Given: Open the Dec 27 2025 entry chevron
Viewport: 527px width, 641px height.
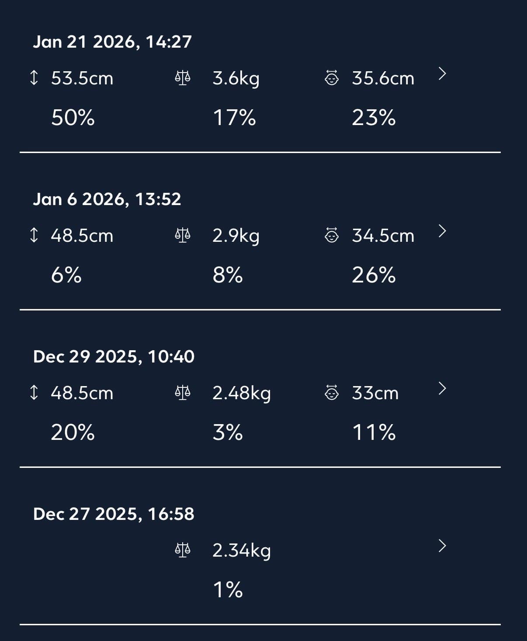Looking at the screenshot, I should click(x=442, y=546).
